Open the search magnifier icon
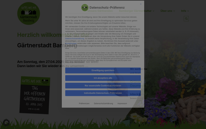 [x=186, y=19]
